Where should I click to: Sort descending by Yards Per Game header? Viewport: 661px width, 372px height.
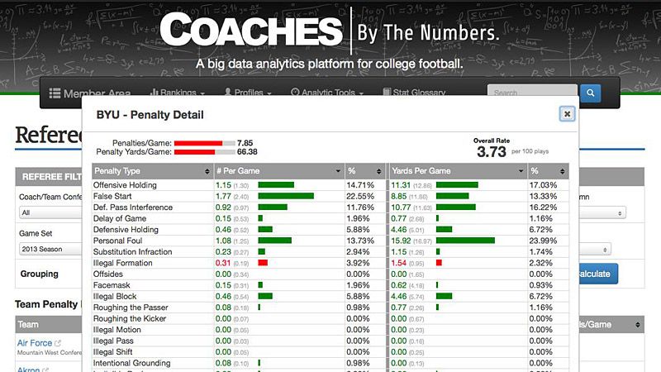coord(521,171)
